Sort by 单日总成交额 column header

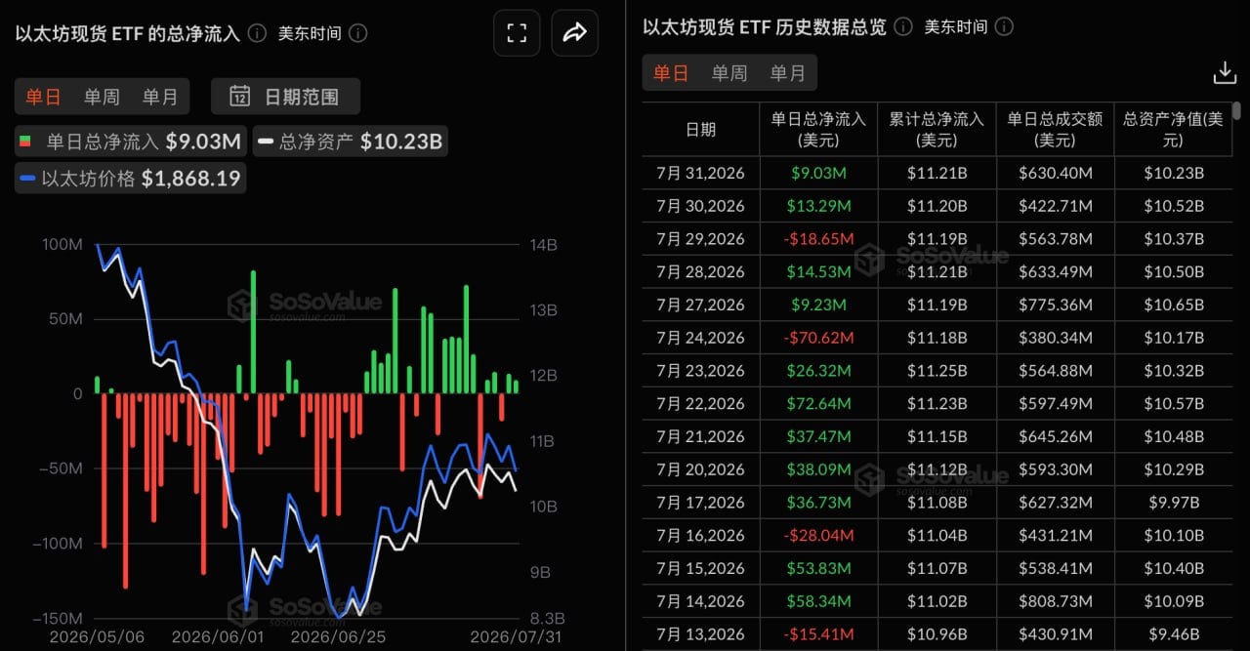(x=1055, y=129)
